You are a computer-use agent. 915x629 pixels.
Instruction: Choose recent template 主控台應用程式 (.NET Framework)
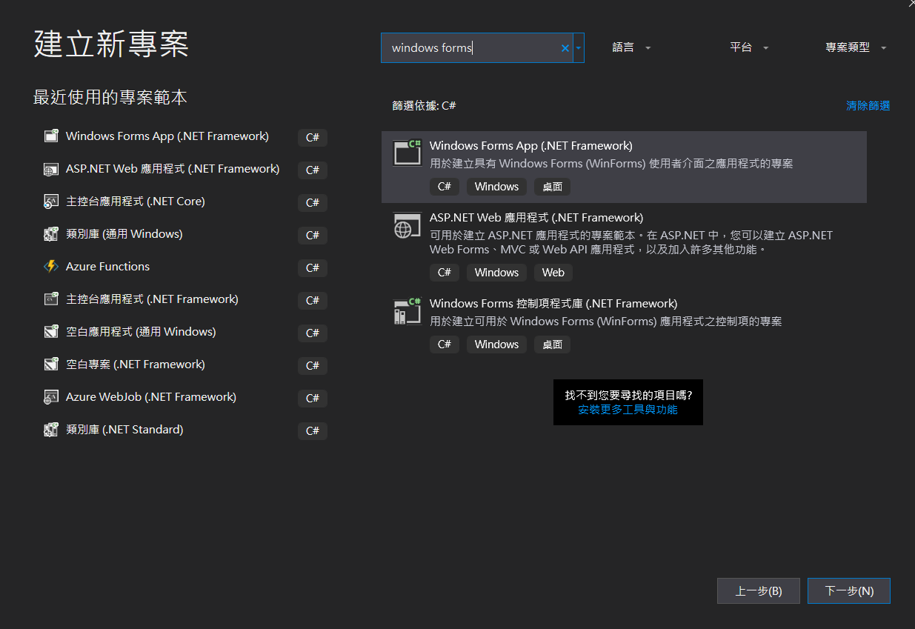(x=184, y=300)
